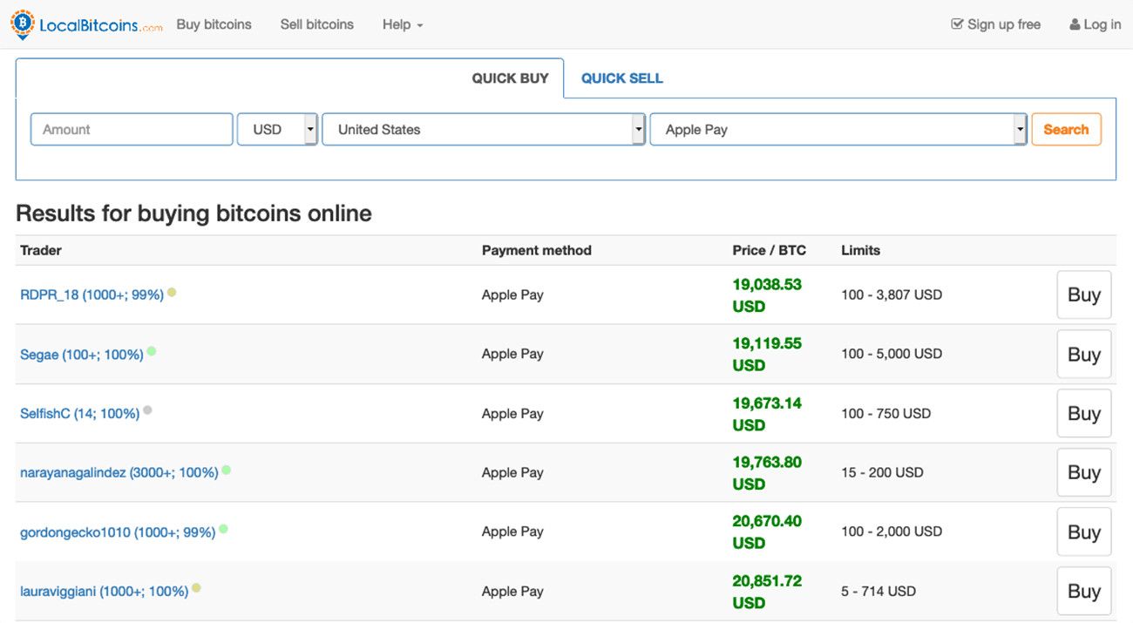Click the price 19,038.53 USD
Image resolution: width=1133 pixels, height=623 pixels.
767,295
